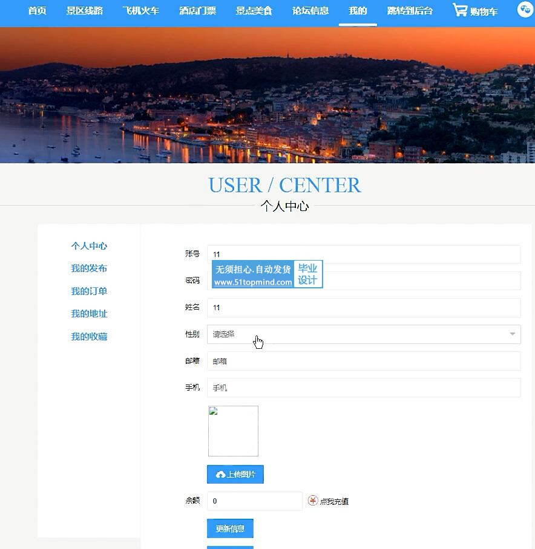Click 跳转到后台 in the navigation bar

point(410,11)
